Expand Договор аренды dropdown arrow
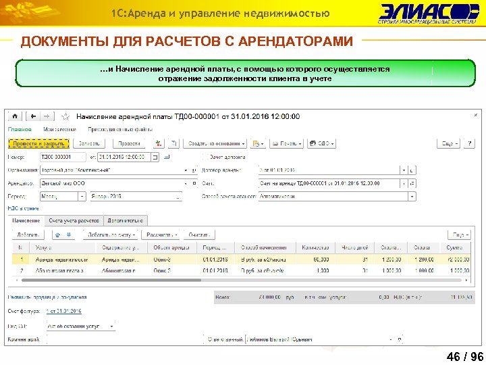Image resolution: width=486 pixels, height=365 pixels. 404,170
